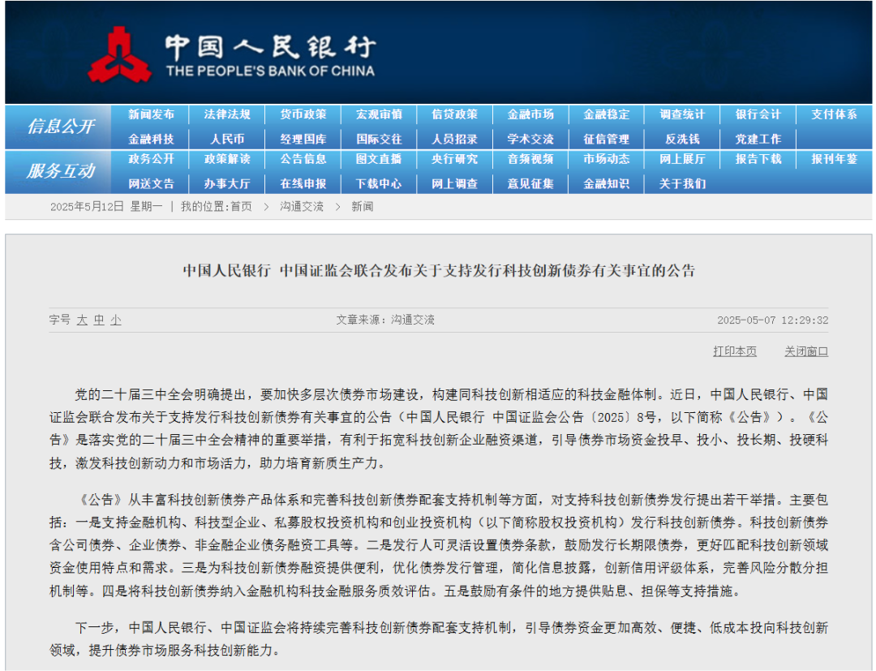
Task: Go to the 国际交往 section
Action: point(379,139)
